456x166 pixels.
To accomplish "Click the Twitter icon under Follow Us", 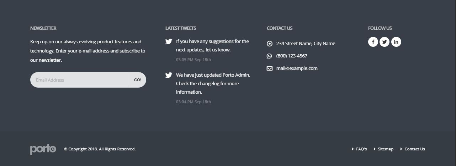I will pos(385,42).
